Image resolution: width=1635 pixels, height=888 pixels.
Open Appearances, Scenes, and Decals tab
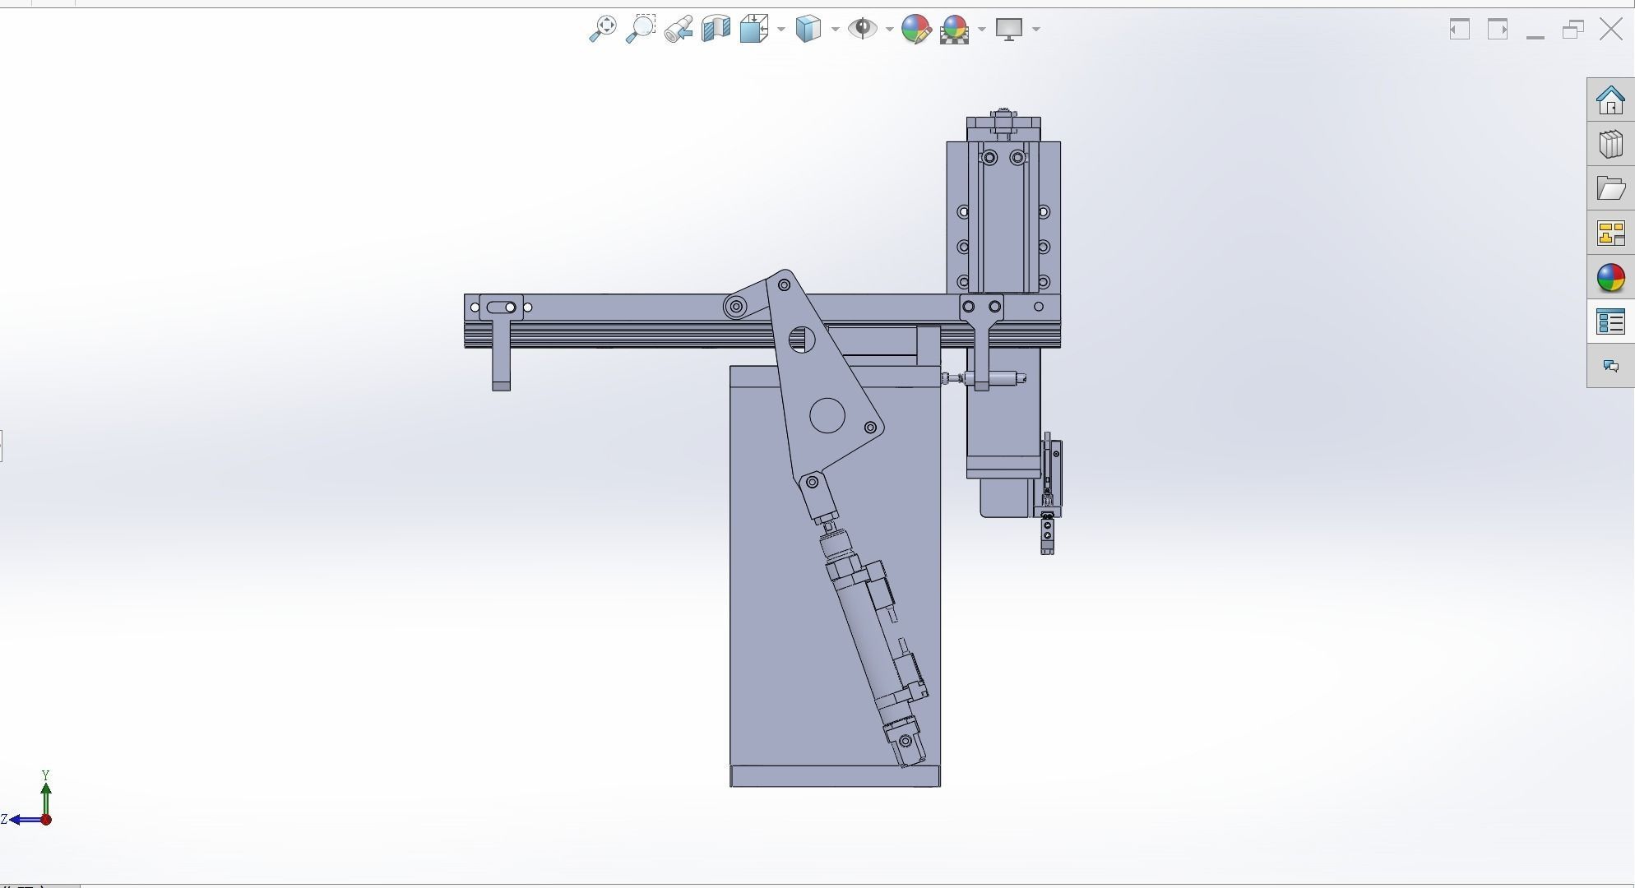click(1610, 278)
